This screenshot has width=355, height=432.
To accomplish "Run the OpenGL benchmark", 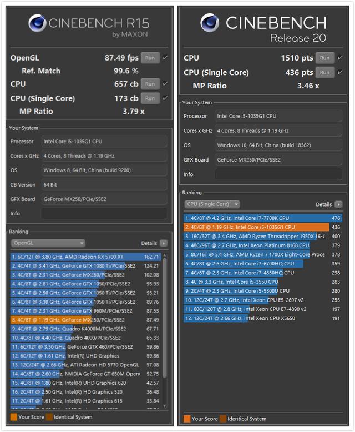I will [150, 58].
